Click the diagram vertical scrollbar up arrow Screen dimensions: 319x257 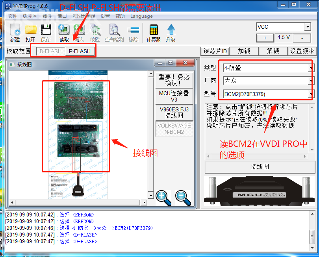click(151, 73)
